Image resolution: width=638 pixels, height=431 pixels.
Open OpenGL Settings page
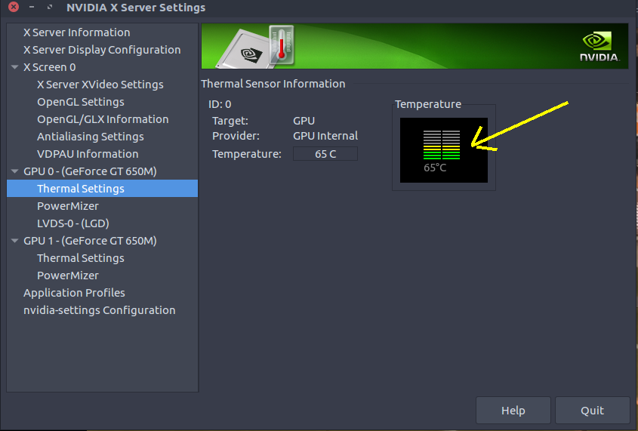point(81,102)
